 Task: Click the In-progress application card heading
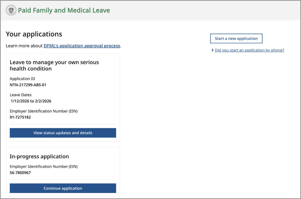39,156
